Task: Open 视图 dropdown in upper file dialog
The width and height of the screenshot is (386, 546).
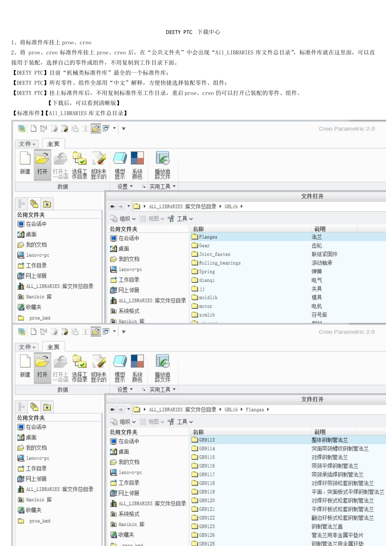Action: click(152, 219)
